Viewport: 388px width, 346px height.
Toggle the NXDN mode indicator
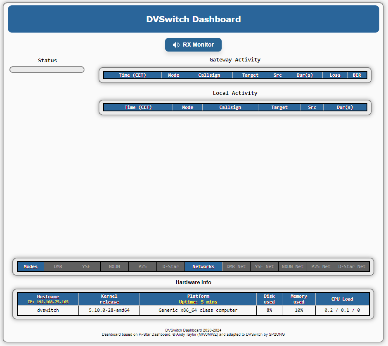tap(114, 266)
